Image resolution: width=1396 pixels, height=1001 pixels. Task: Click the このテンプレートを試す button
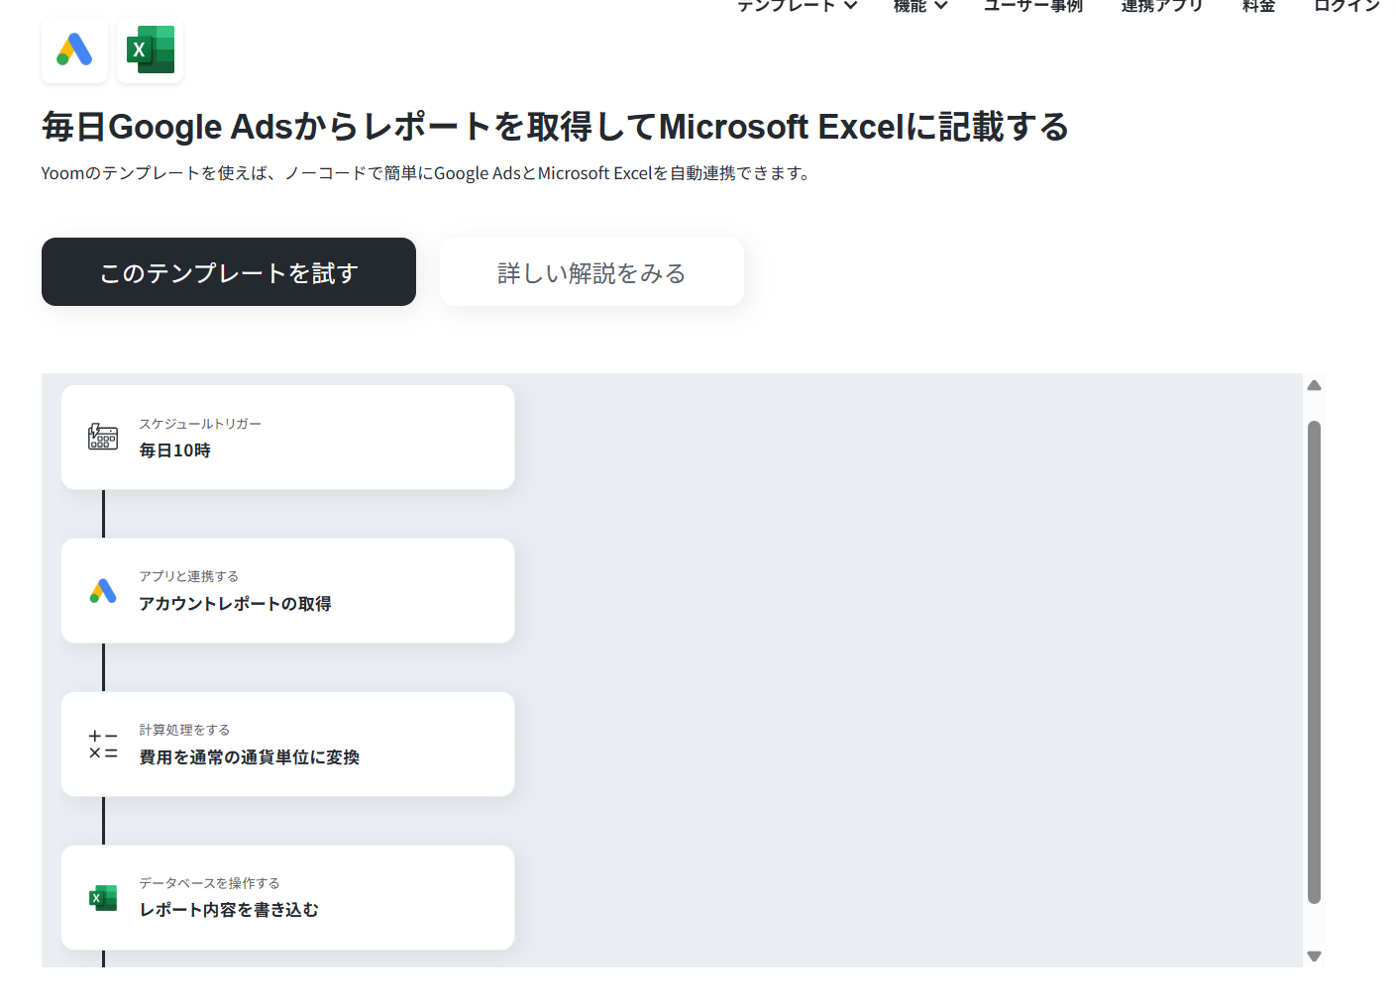[x=229, y=272]
